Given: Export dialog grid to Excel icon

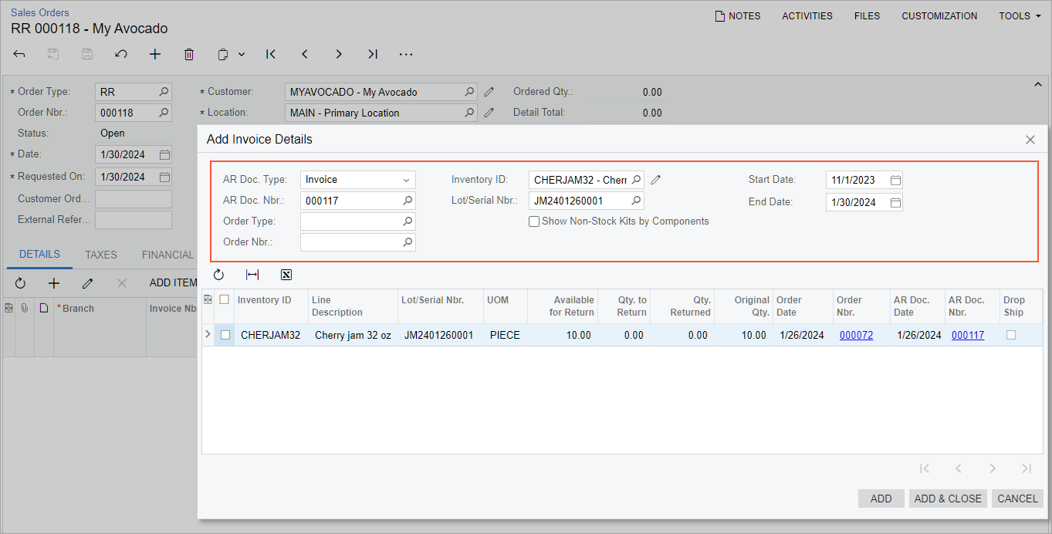Looking at the screenshot, I should (x=286, y=275).
